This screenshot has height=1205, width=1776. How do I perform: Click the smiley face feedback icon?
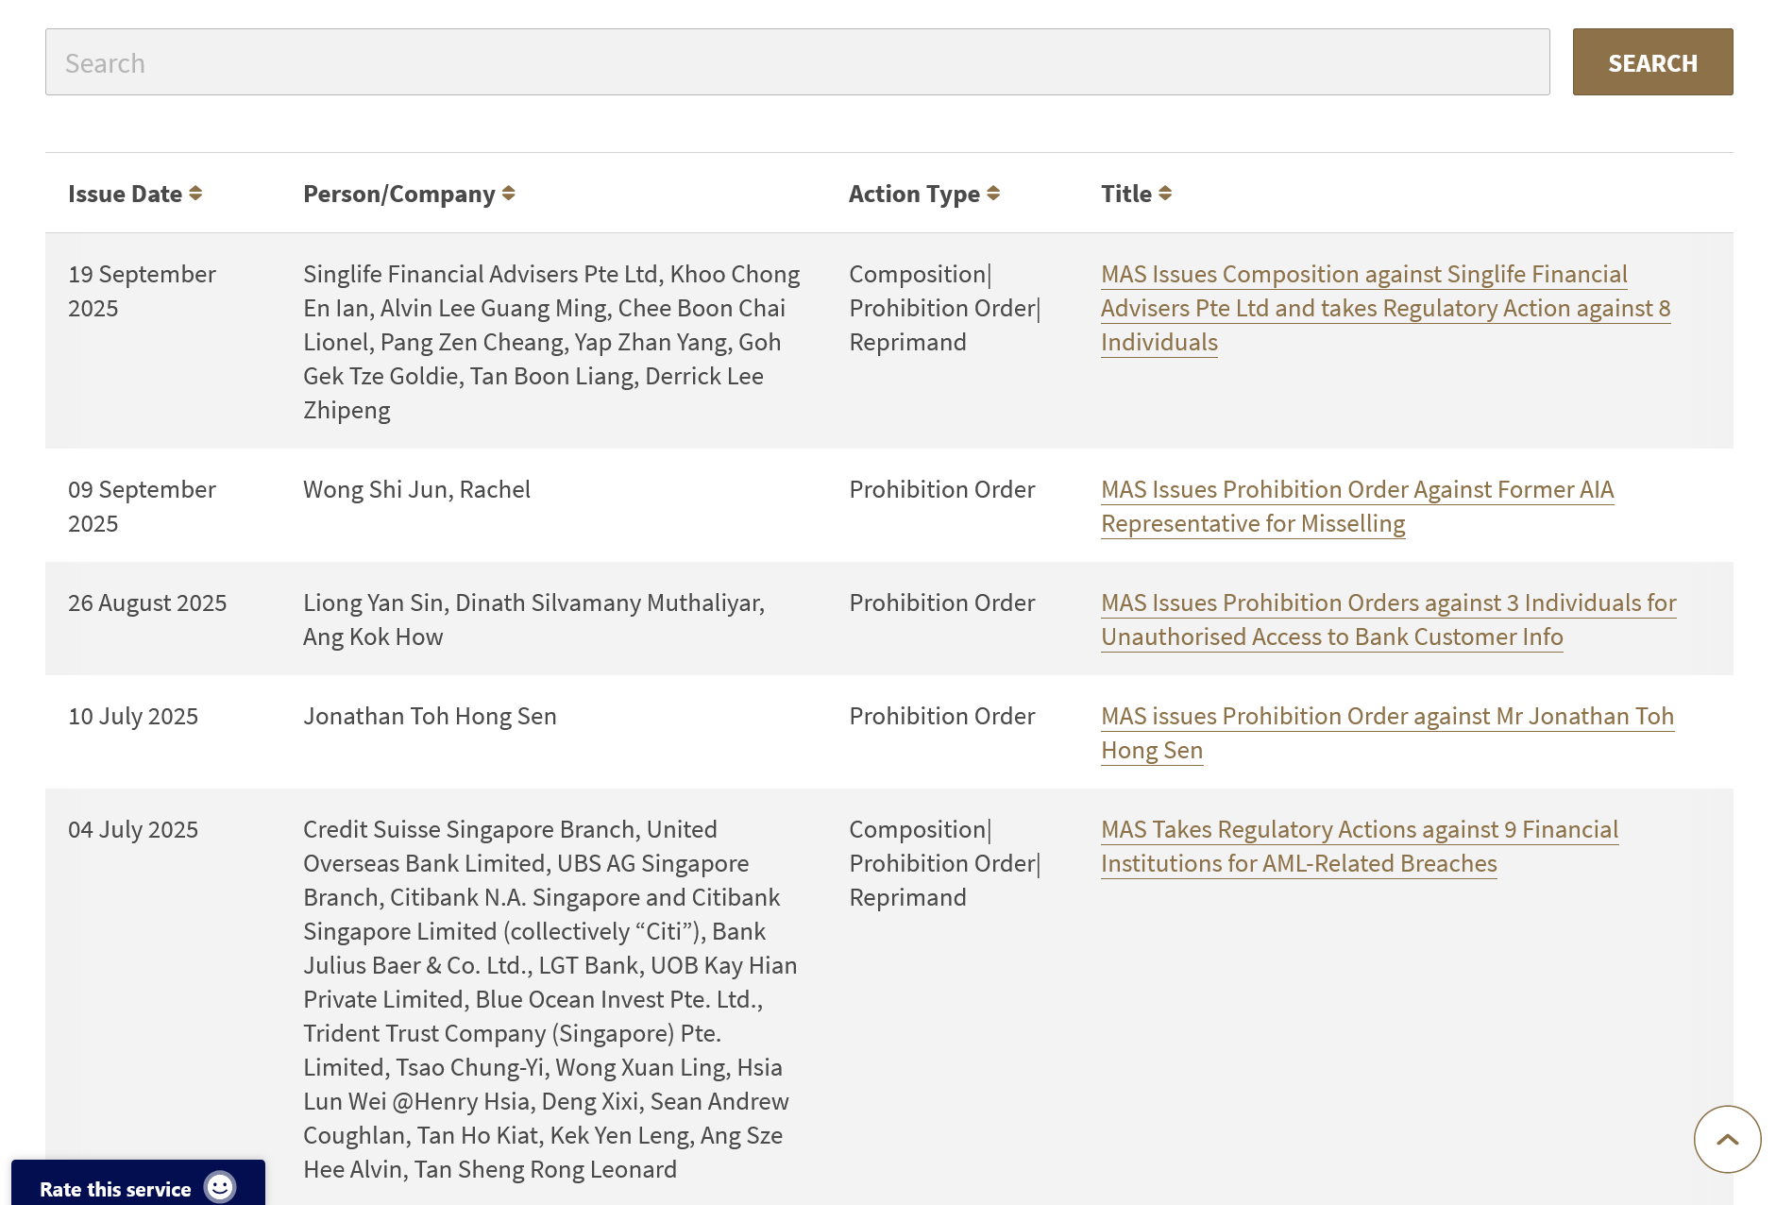click(x=220, y=1187)
